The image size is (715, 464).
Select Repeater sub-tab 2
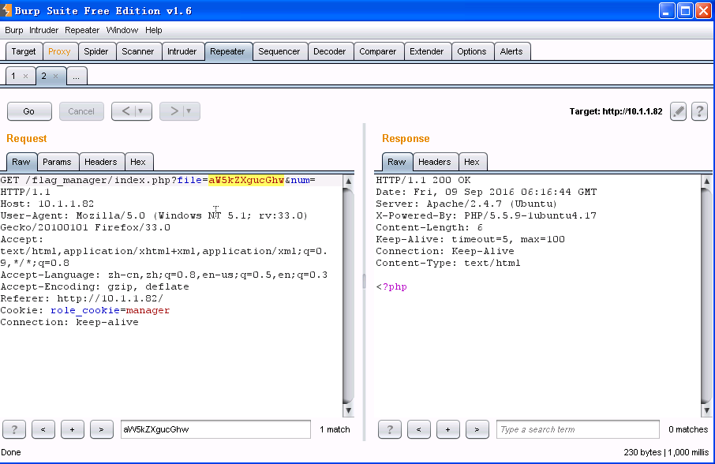click(x=43, y=76)
